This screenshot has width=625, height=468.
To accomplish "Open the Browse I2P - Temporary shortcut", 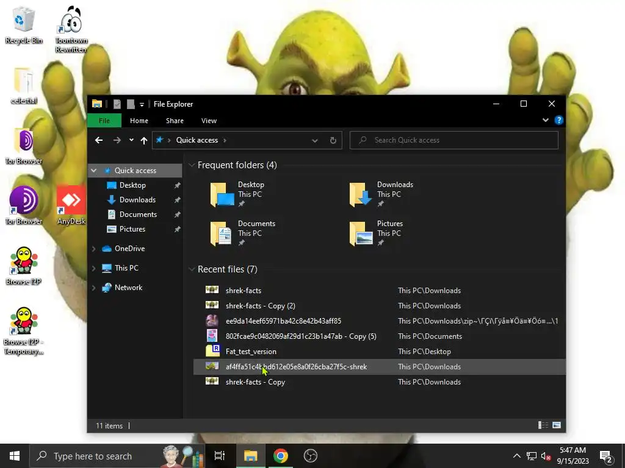I will pyautogui.click(x=24, y=331).
